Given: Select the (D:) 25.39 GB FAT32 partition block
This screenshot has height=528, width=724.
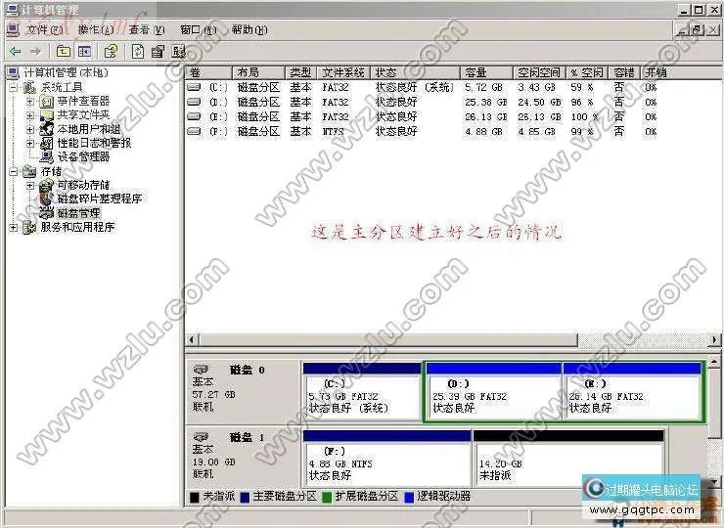Looking at the screenshot, I should click(493, 391).
